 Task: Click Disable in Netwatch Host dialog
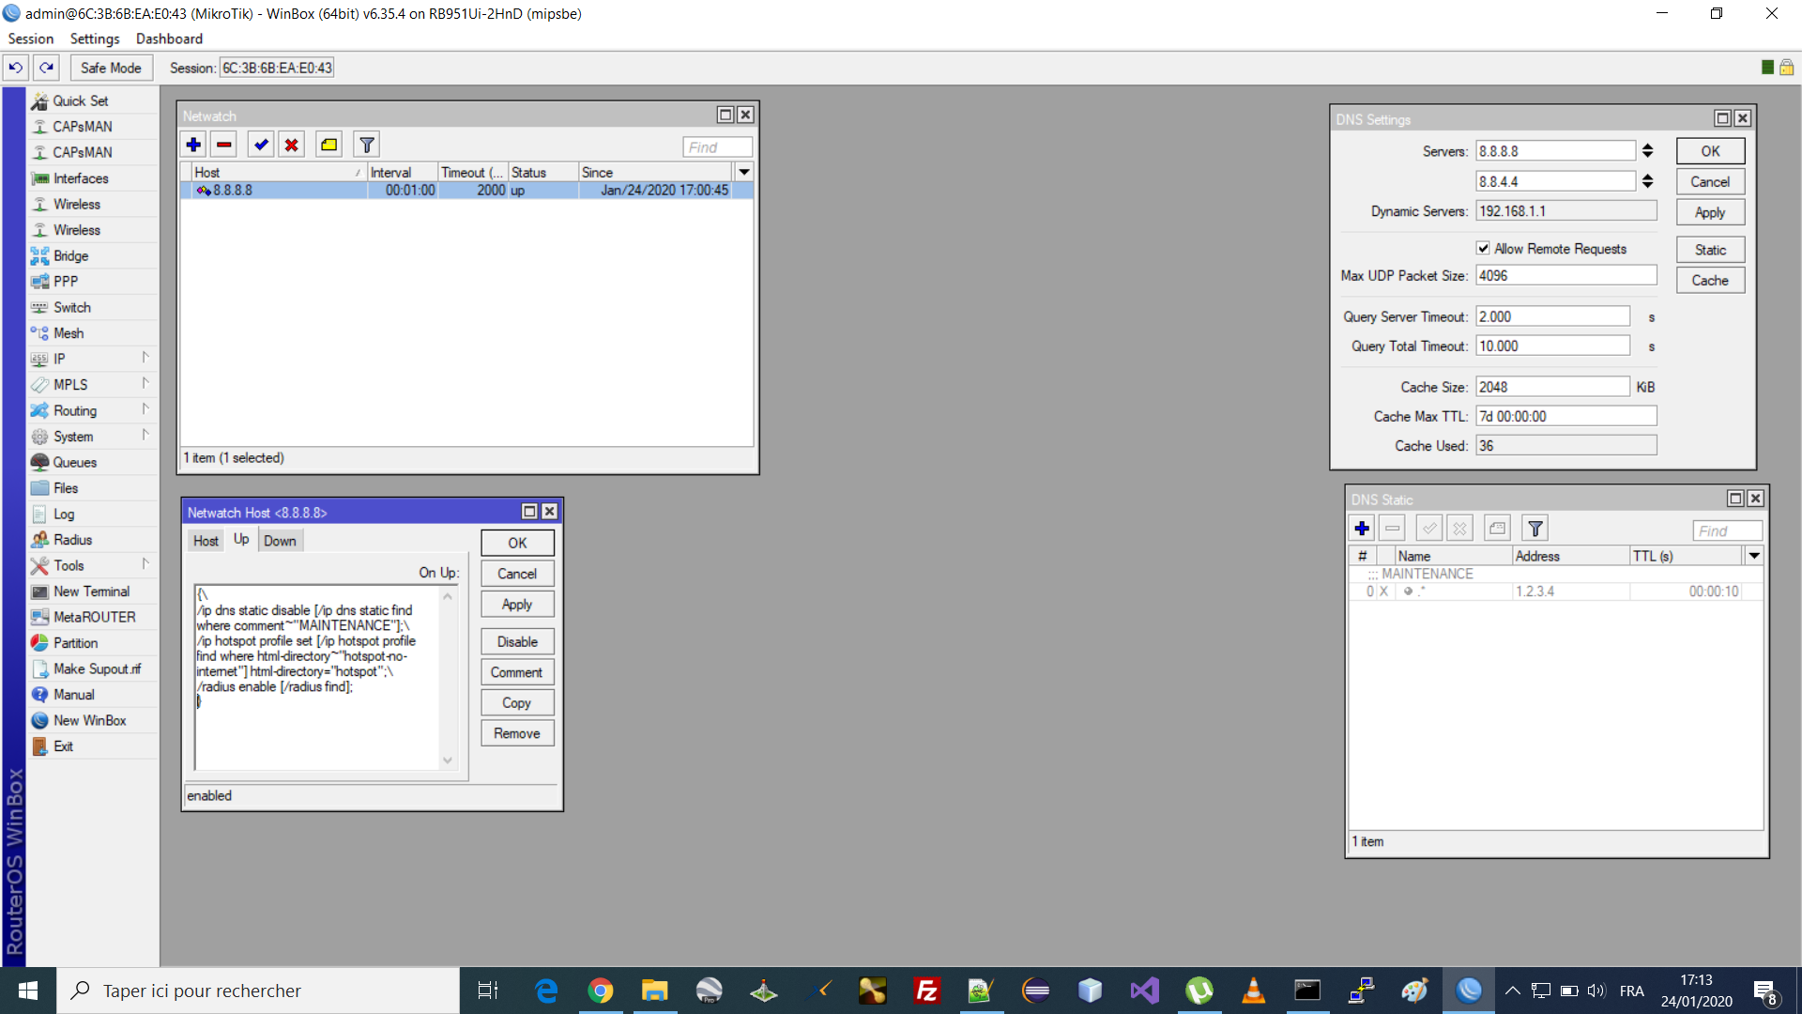[x=517, y=642]
